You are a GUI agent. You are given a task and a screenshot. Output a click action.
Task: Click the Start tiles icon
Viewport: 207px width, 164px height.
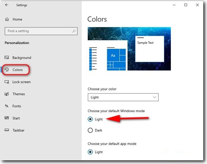[x=7, y=118]
